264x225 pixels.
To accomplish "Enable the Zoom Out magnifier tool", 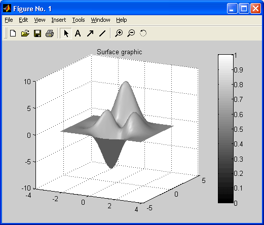I will [x=131, y=33].
